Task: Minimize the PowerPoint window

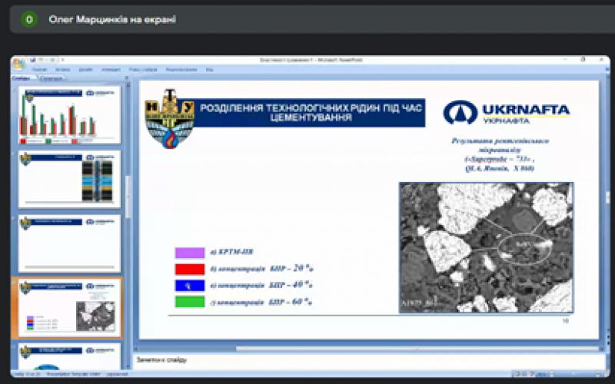Action: coord(565,60)
